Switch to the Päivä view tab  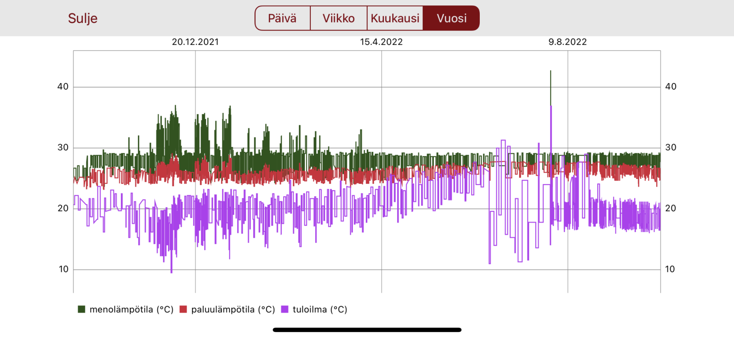[282, 18]
